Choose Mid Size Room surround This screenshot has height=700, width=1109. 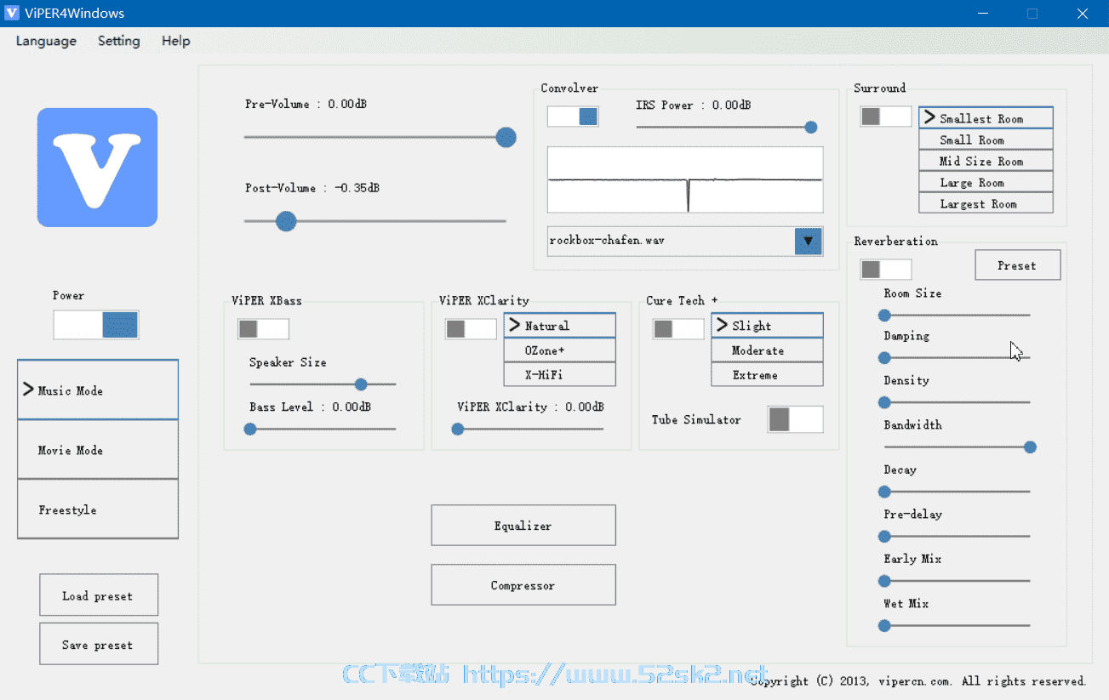coord(986,161)
